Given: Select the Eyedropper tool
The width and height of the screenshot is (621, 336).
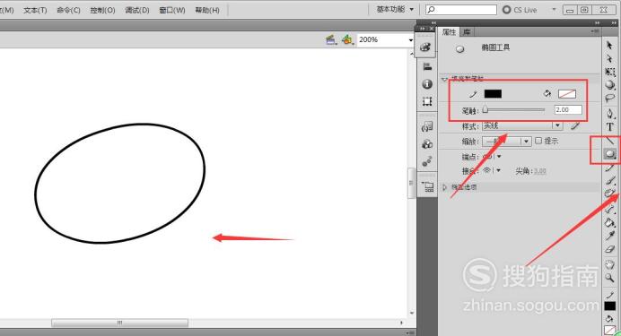Looking at the screenshot, I should tap(609, 236).
